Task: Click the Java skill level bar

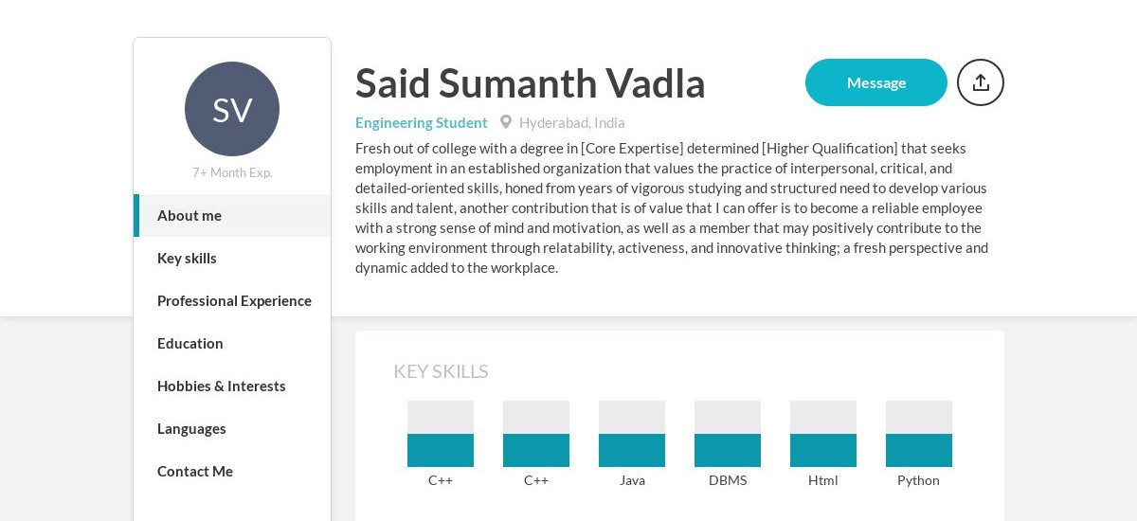Action: point(632,434)
